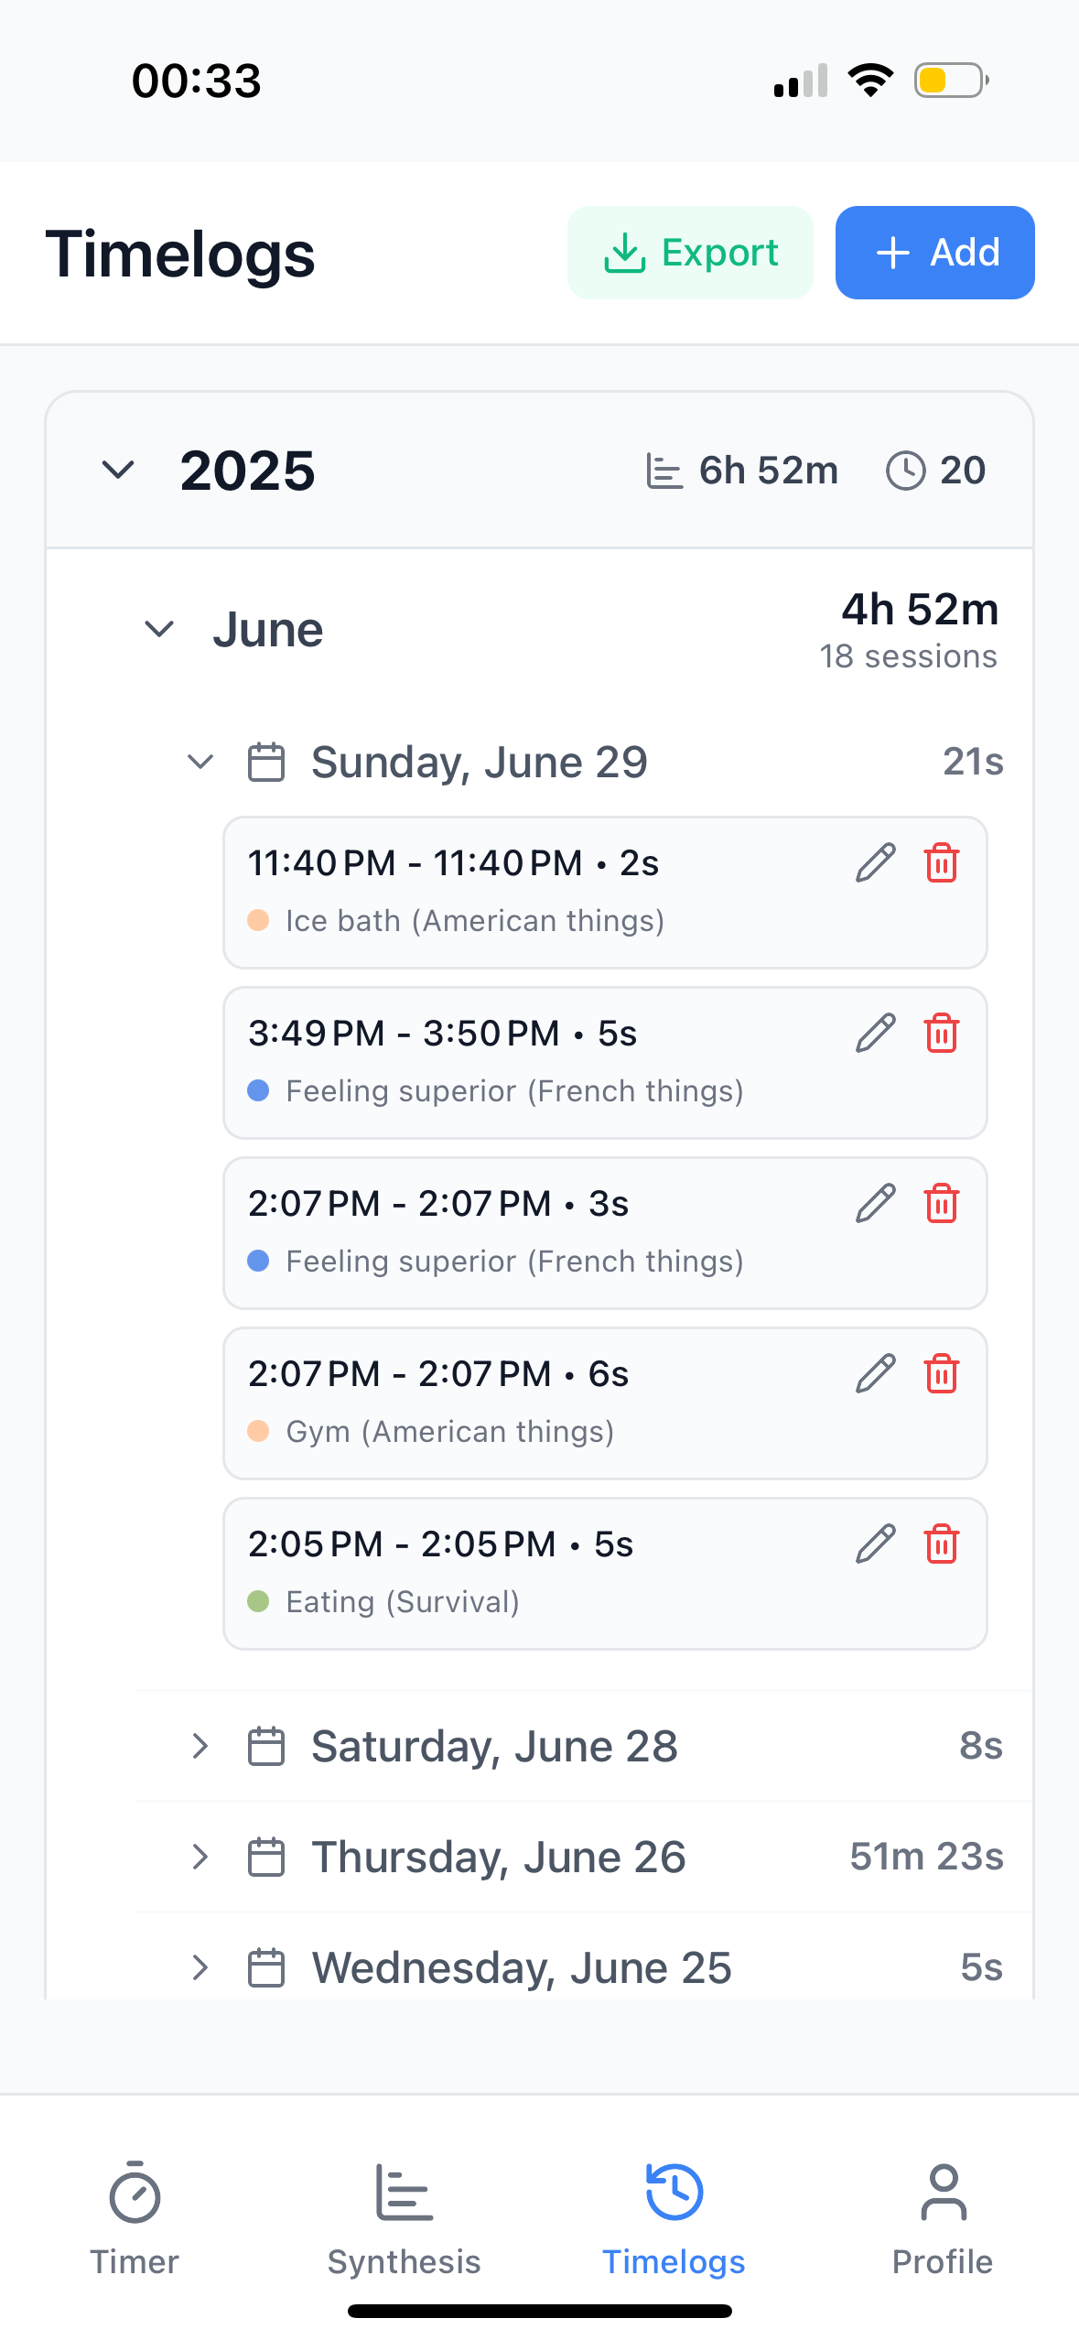
Task: Delete the 3:49 PM Feeling superior entry
Action: pos(941,1033)
